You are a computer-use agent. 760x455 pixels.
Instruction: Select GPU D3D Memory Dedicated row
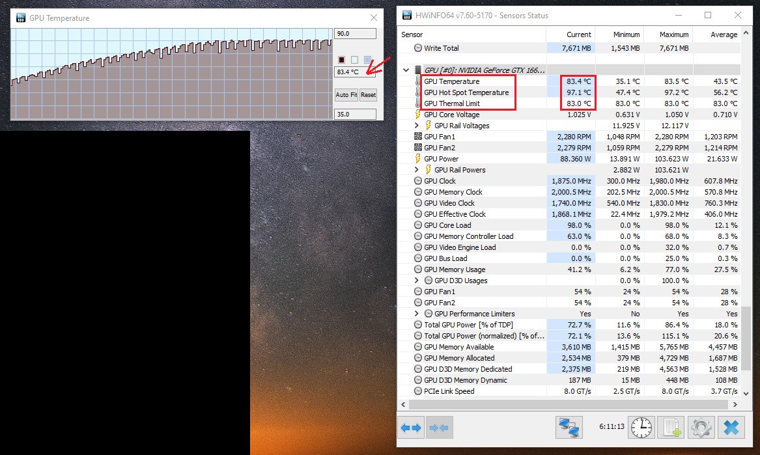click(x=570, y=368)
